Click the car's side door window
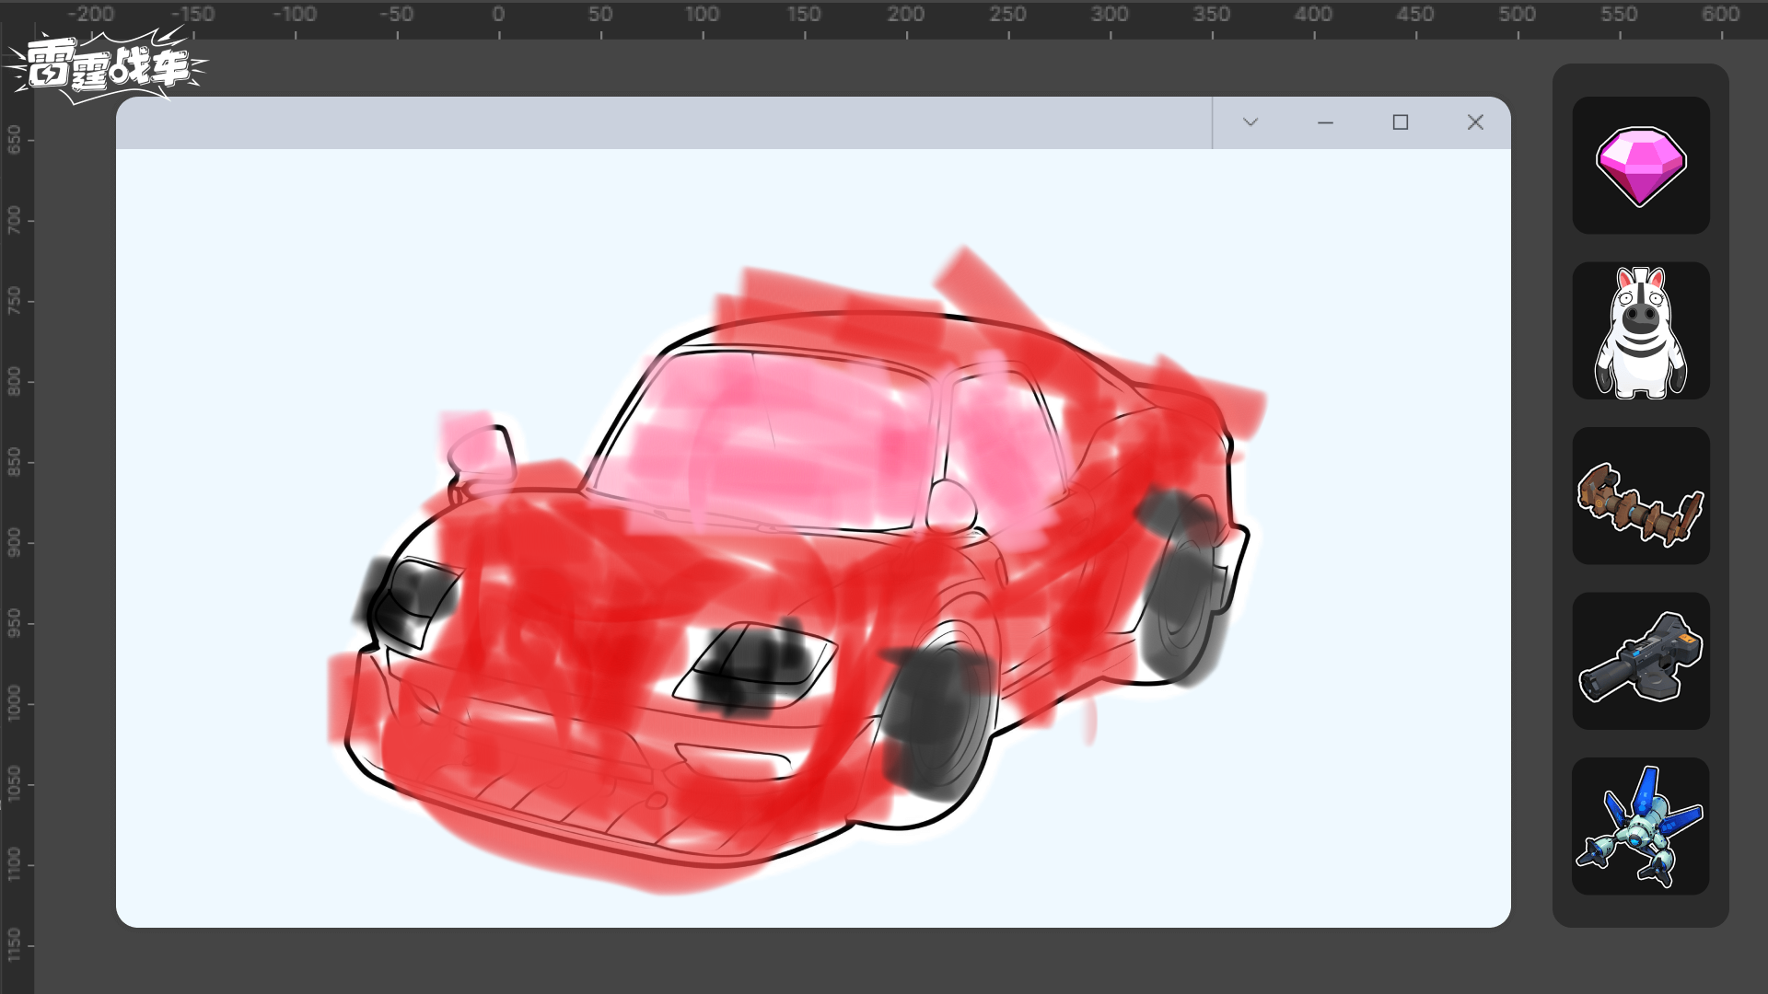Viewport: 1768px width, 994px height. coord(1004,433)
